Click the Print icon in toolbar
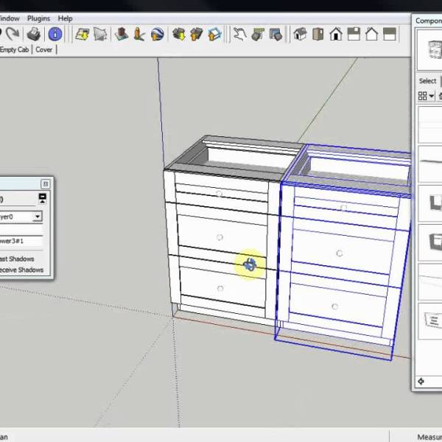Viewport: 442px width, 442px height. (34, 34)
